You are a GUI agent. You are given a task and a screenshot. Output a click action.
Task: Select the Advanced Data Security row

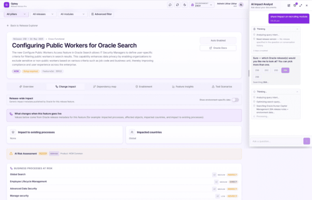pyautogui.click(x=124, y=189)
